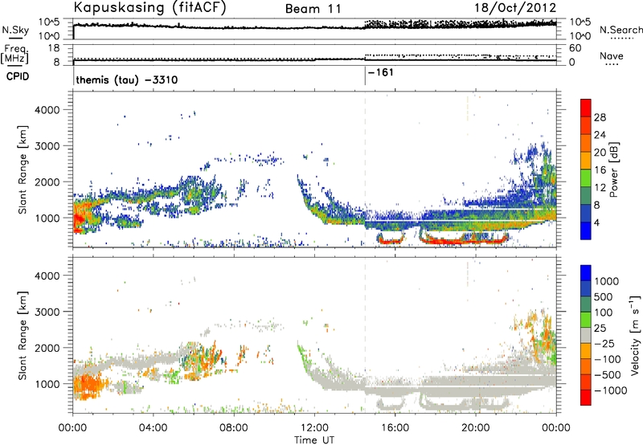
Task: Click the date "18/Oct/2012"
Action: click(515, 8)
